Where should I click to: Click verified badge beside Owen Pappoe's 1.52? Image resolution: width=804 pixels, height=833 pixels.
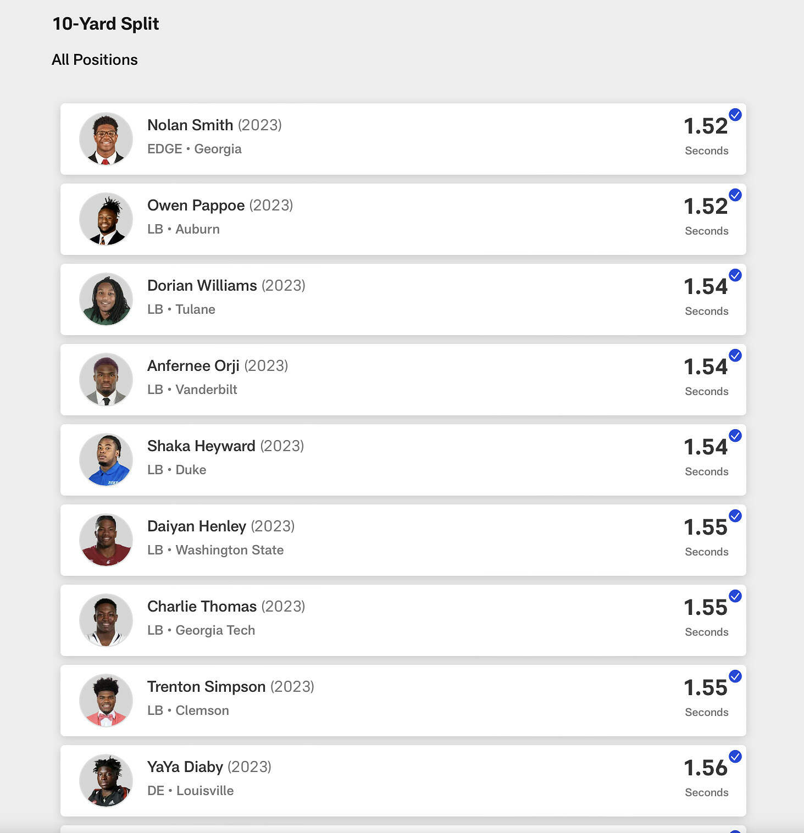tap(735, 195)
